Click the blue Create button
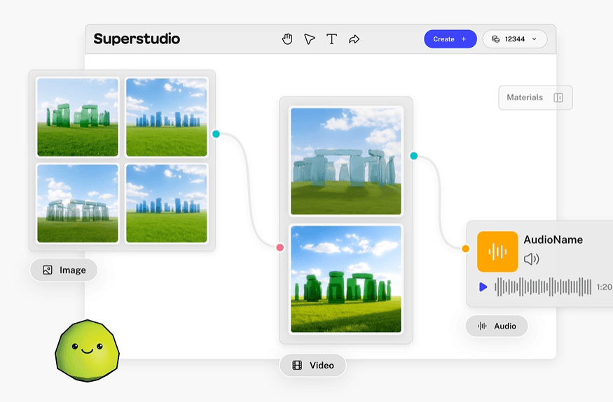This screenshot has width=613, height=402. pos(450,39)
